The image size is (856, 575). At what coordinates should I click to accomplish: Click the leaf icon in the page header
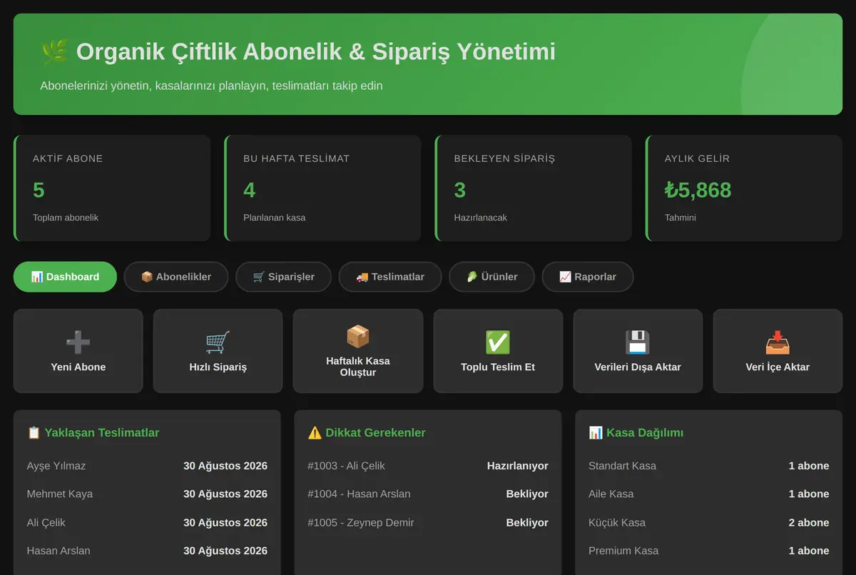[x=55, y=51]
